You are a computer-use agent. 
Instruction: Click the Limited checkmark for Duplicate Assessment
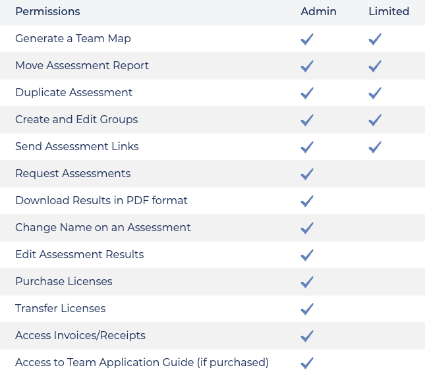[x=375, y=93]
